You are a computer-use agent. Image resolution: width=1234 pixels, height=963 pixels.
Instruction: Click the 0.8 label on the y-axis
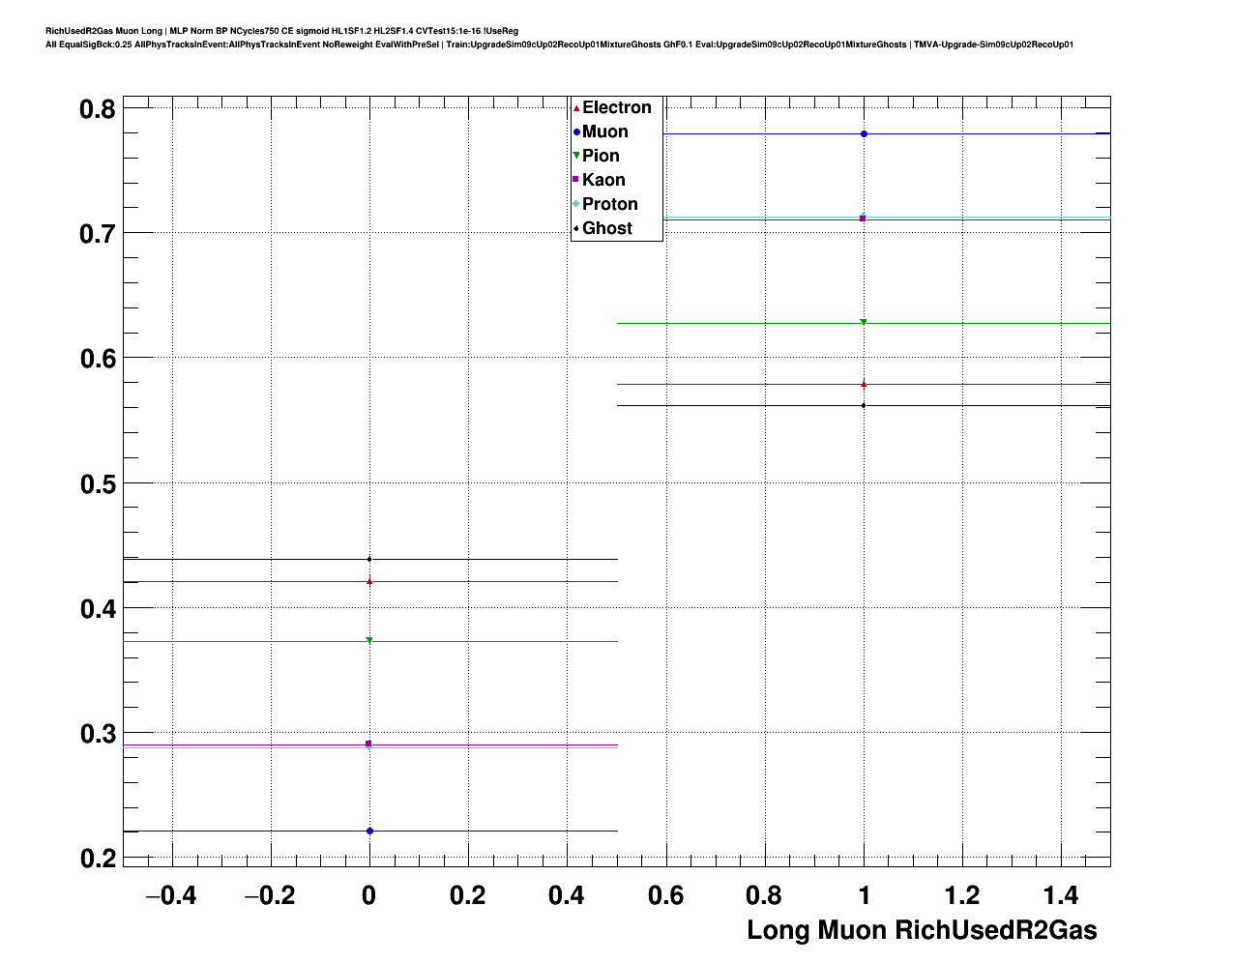(98, 109)
